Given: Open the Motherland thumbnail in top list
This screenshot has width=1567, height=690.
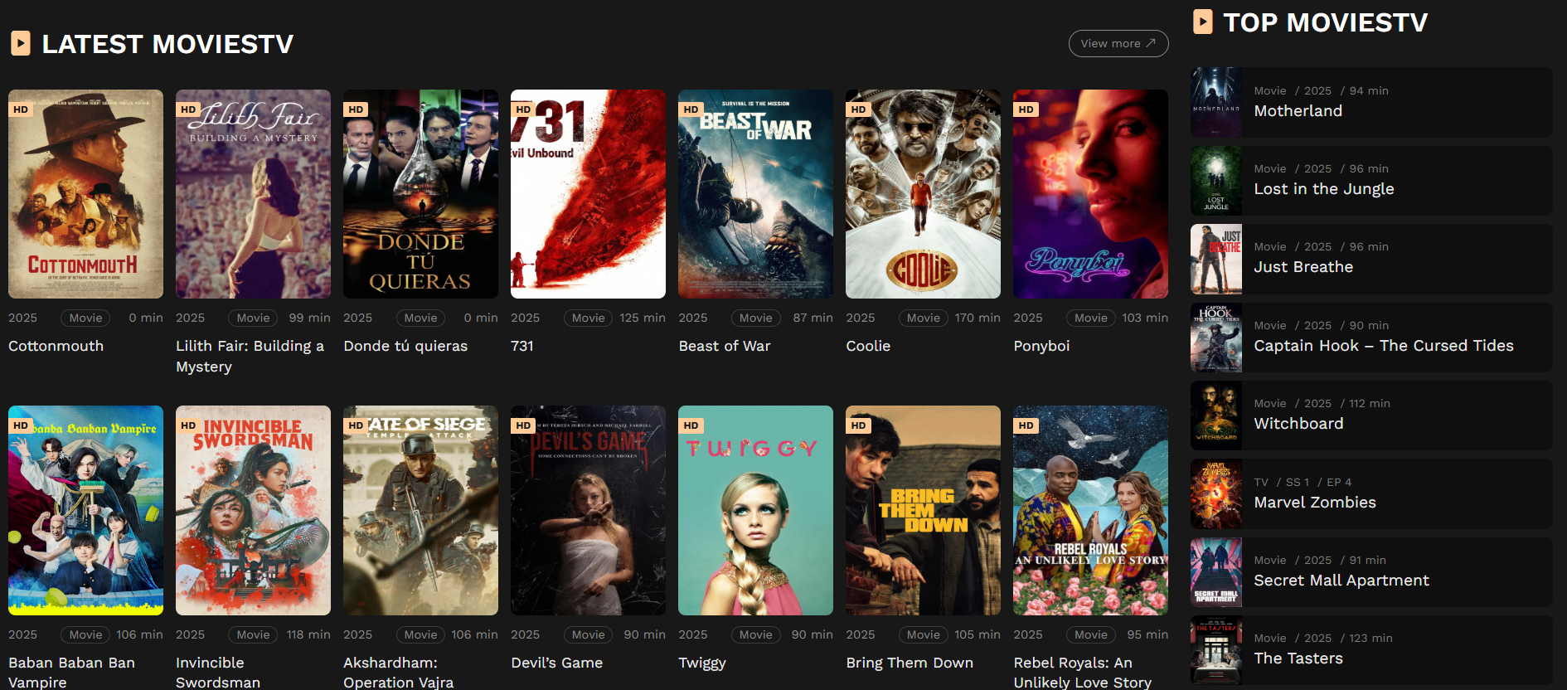Looking at the screenshot, I should 1216,103.
